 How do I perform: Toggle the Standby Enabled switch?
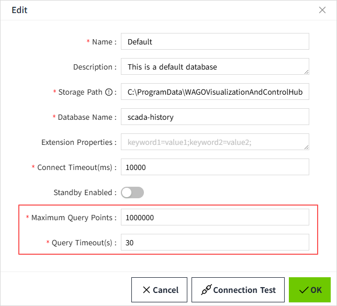coord(132,192)
